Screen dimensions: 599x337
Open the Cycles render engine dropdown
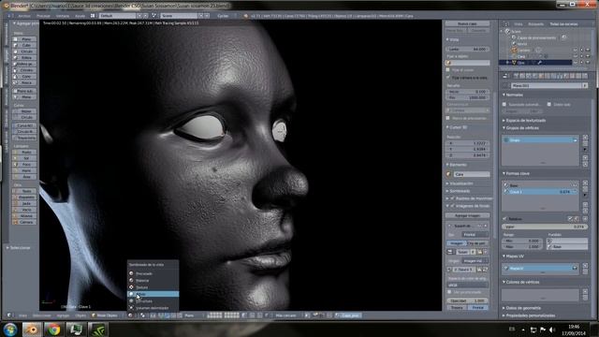click(226, 16)
